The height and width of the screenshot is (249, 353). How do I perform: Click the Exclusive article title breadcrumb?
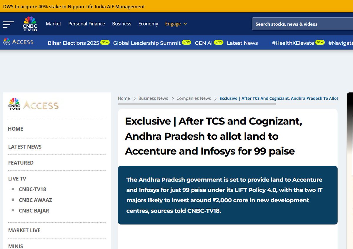pos(279,98)
